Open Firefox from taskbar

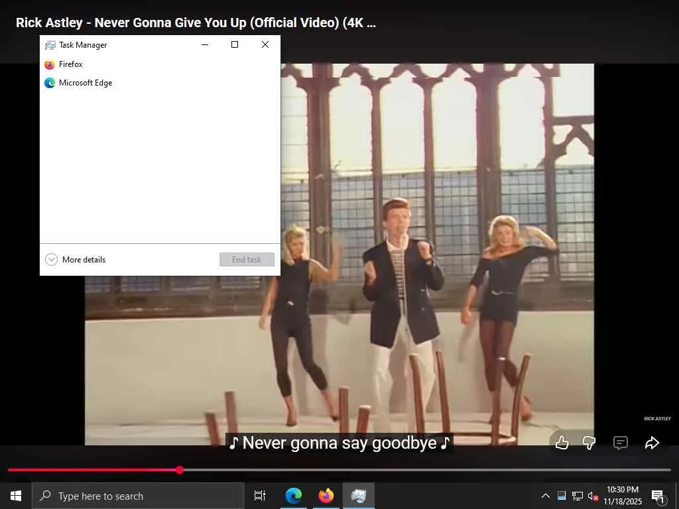click(326, 496)
